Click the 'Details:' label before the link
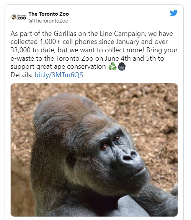Viewport: 191px width, 220px height. click(22, 75)
